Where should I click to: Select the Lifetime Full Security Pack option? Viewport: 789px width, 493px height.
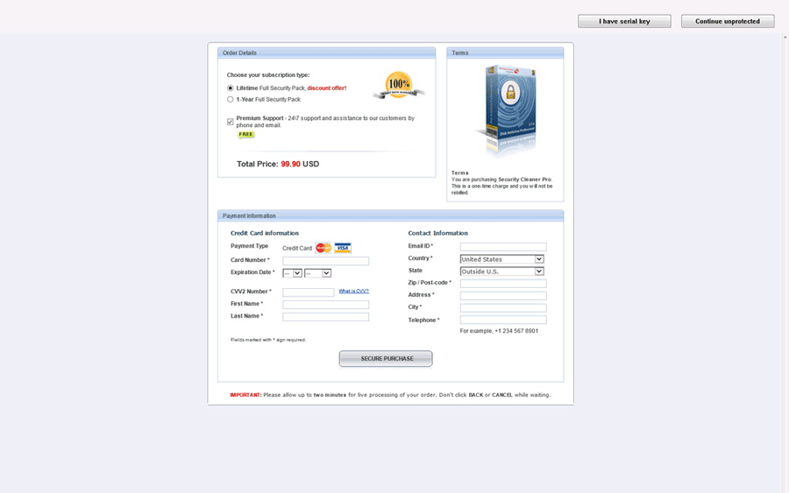coord(231,88)
